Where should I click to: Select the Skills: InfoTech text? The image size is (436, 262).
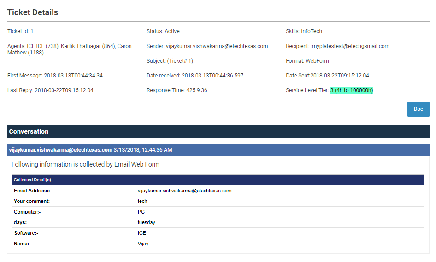(304, 31)
